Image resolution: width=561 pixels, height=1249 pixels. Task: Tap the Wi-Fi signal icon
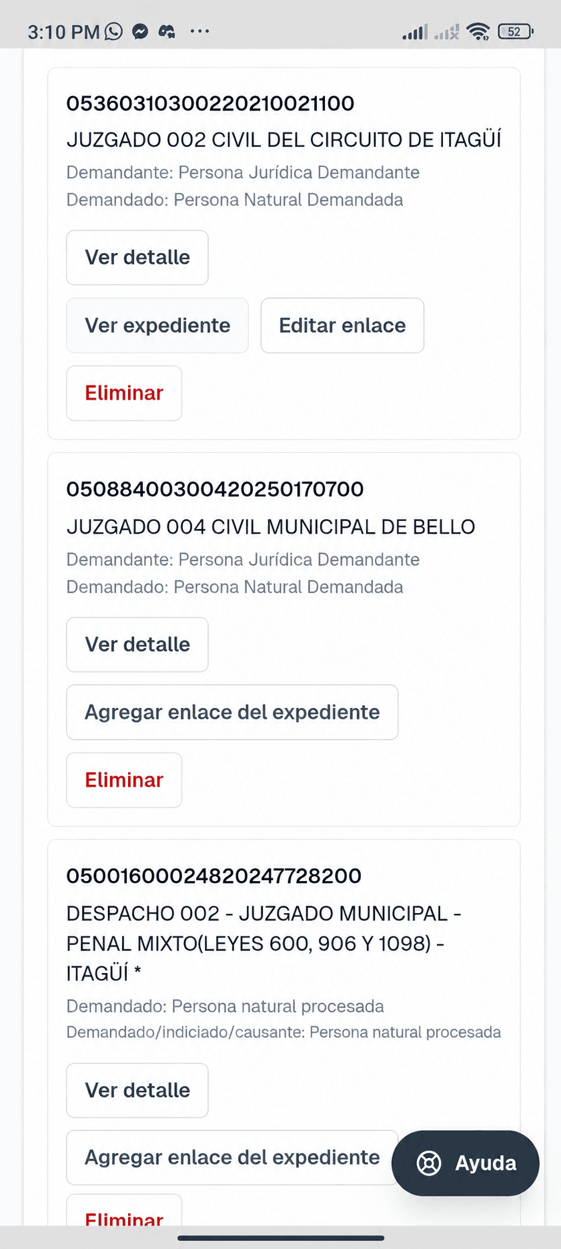point(478,31)
